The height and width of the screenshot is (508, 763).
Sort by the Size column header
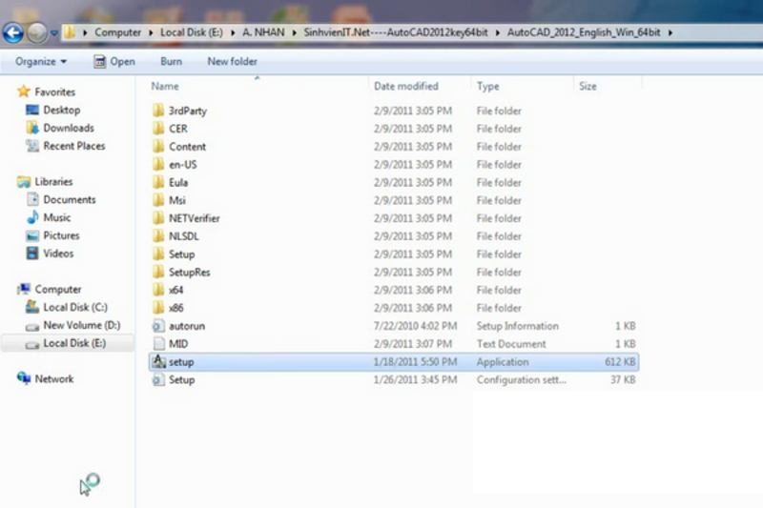point(588,87)
